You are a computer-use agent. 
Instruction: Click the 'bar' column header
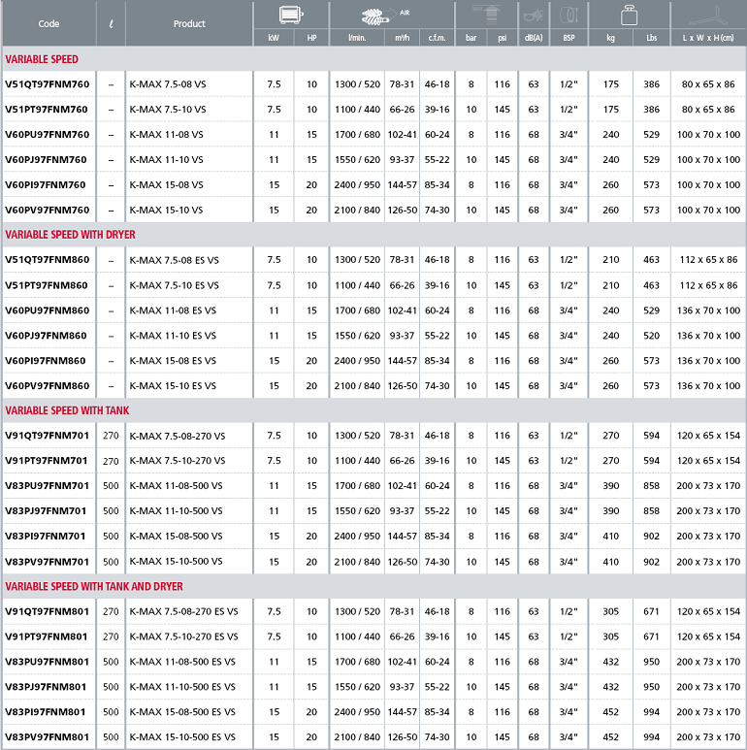[471, 38]
